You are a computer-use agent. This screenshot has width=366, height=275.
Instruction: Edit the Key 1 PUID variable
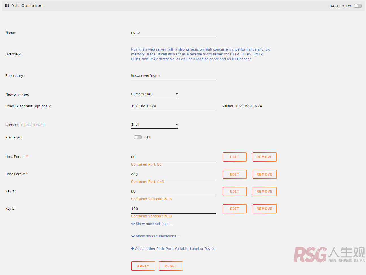[235, 192]
